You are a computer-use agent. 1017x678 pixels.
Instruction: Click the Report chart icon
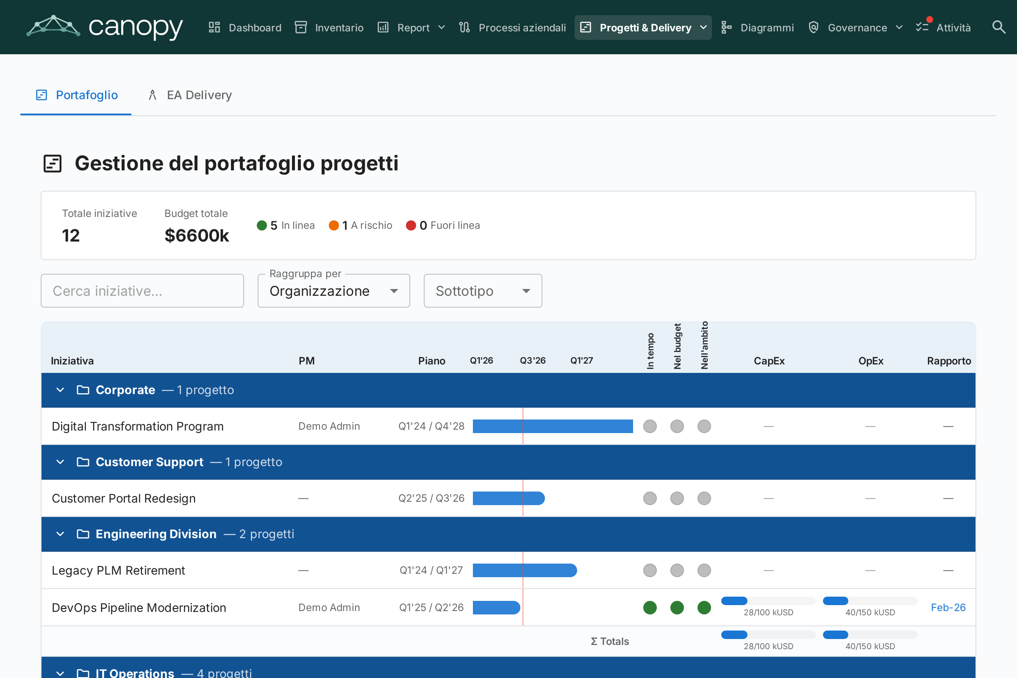383,27
